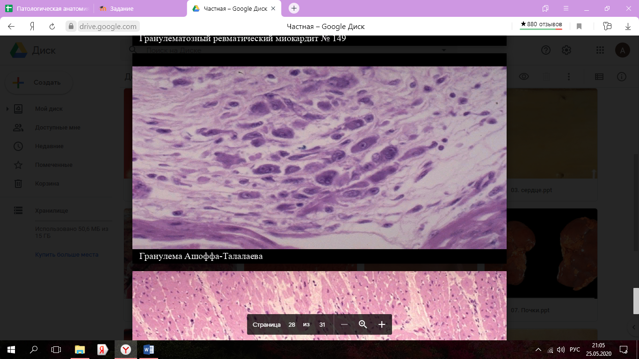639x359 pixels.
Task: Open Хранилище in the sidebar
Action: pyautogui.click(x=51, y=211)
